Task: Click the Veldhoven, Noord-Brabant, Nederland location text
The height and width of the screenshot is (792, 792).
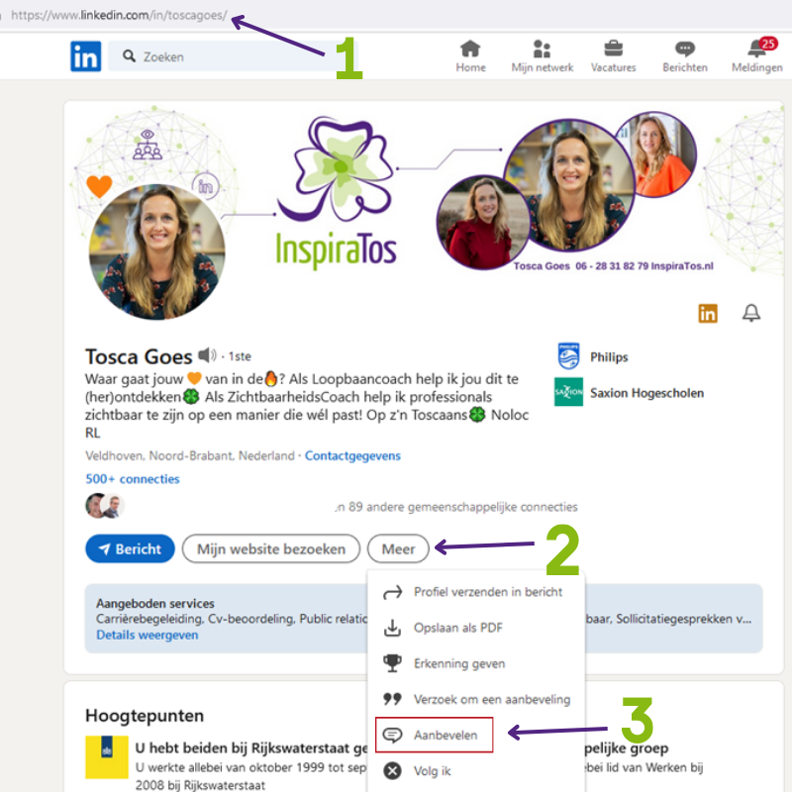Action: [x=189, y=455]
